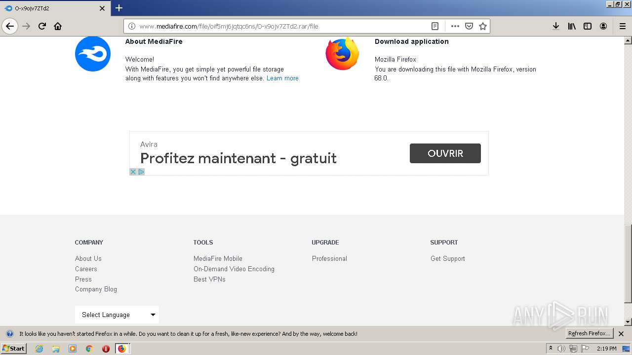Viewport: 632px width, 355px height.
Task: Bookmark this page with the star
Action: click(483, 26)
